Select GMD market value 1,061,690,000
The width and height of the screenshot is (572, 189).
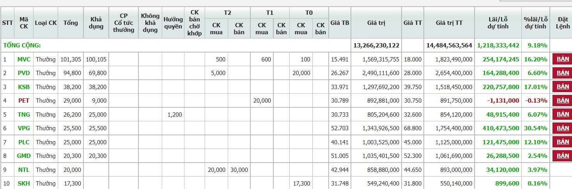tap(454, 156)
